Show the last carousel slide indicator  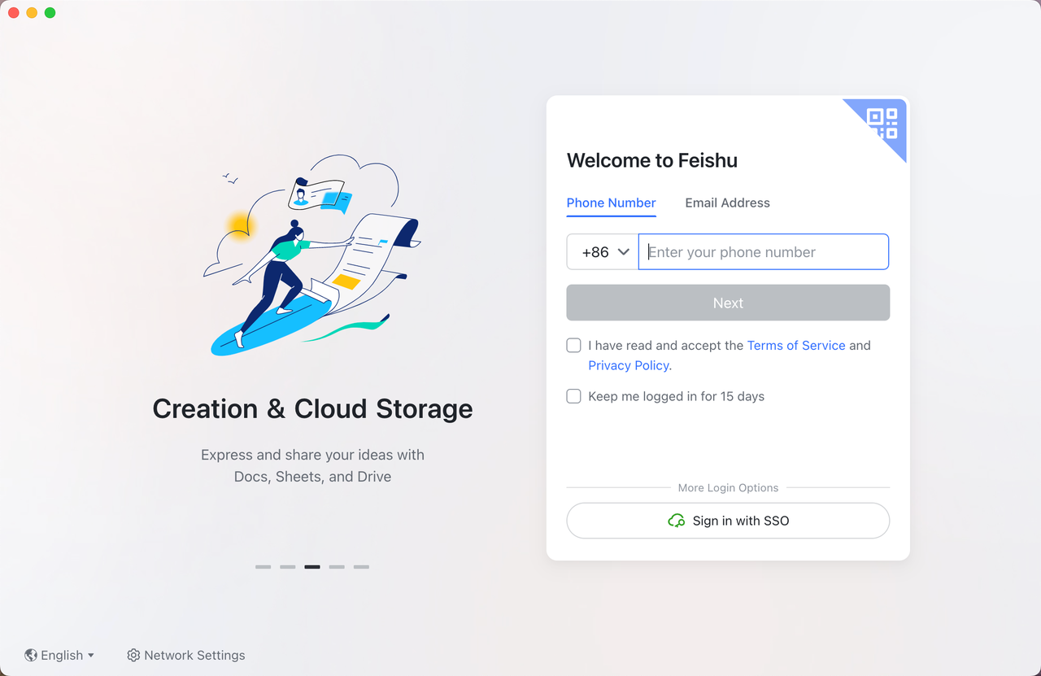pos(361,567)
